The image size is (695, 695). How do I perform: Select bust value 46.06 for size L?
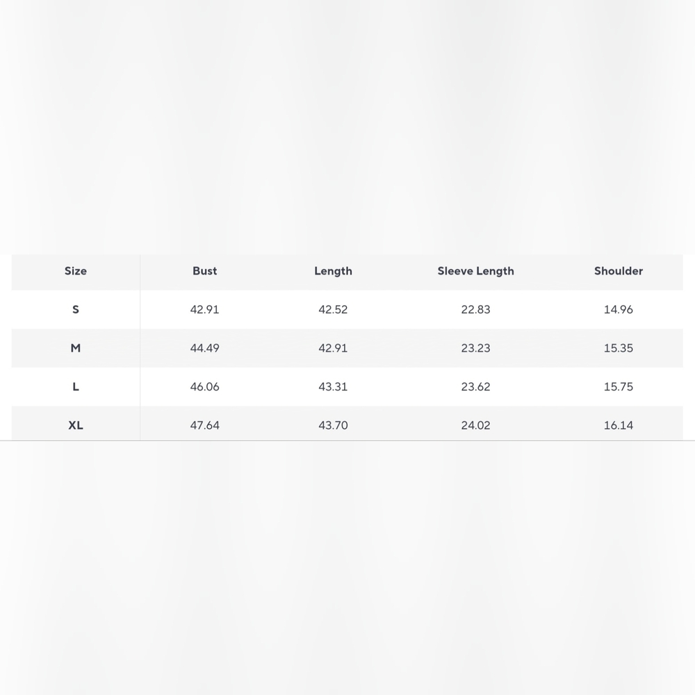pos(204,386)
